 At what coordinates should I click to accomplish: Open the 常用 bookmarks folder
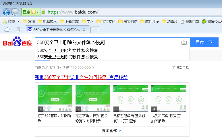coord(29,22)
